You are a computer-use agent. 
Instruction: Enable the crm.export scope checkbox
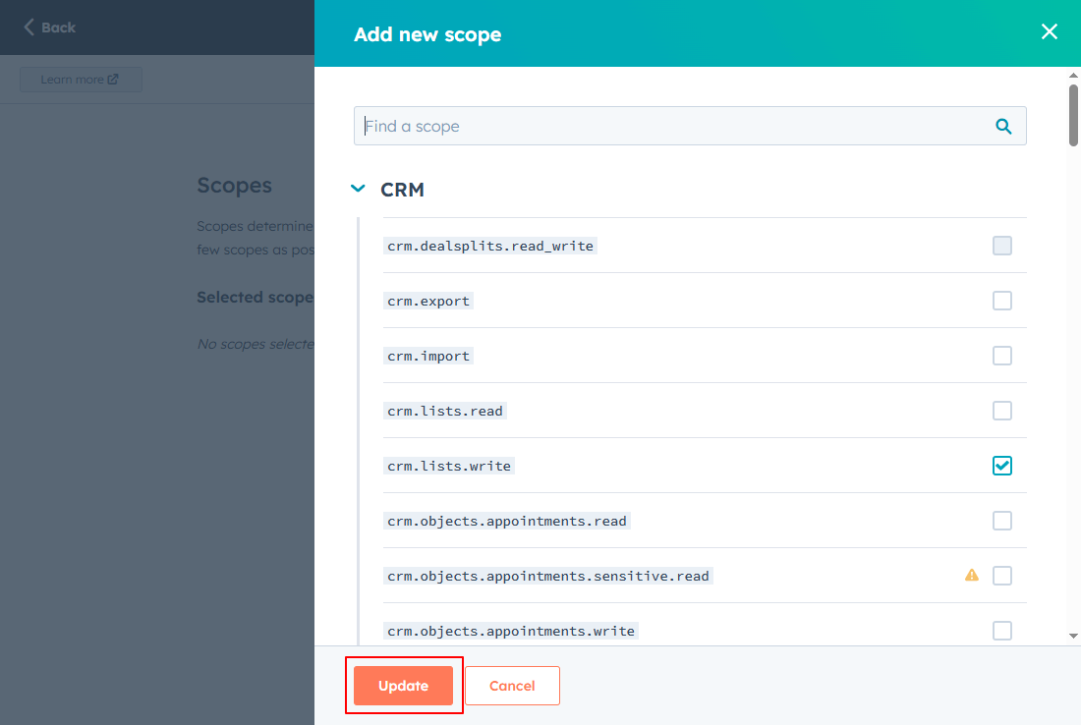pos(1001,301)
